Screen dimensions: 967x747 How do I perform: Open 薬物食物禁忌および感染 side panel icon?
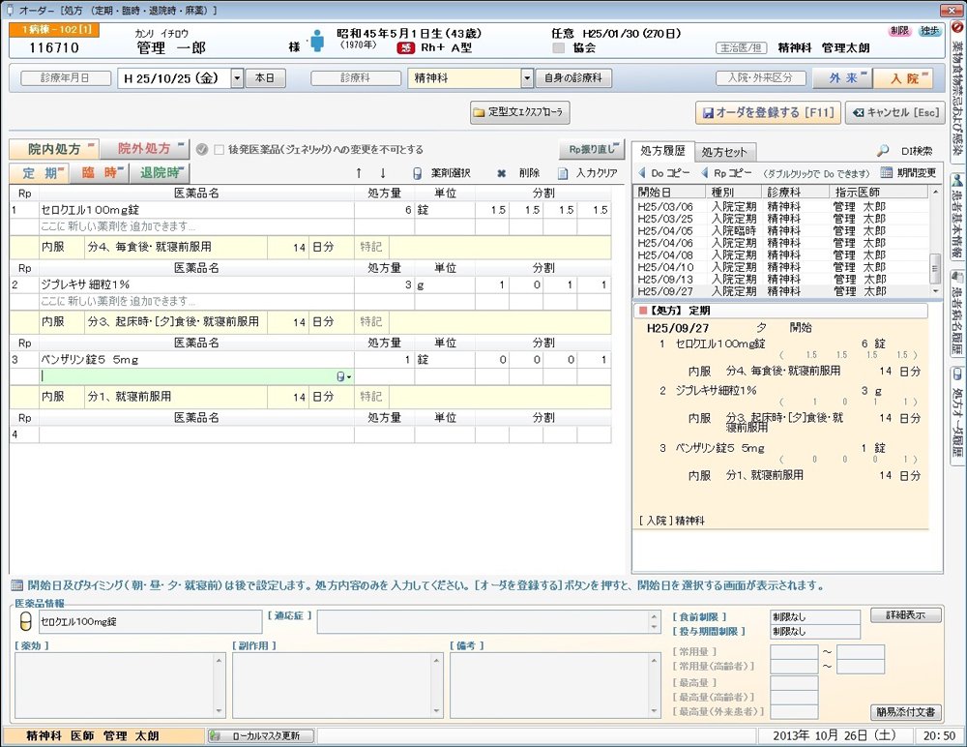tap(957, 29)
